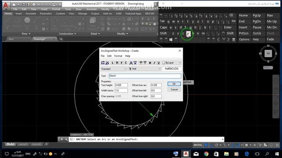The image size is (282, 158).
Task: Toggle Caps key on on-screen keyboard
Action: click(x=163, y=27)
